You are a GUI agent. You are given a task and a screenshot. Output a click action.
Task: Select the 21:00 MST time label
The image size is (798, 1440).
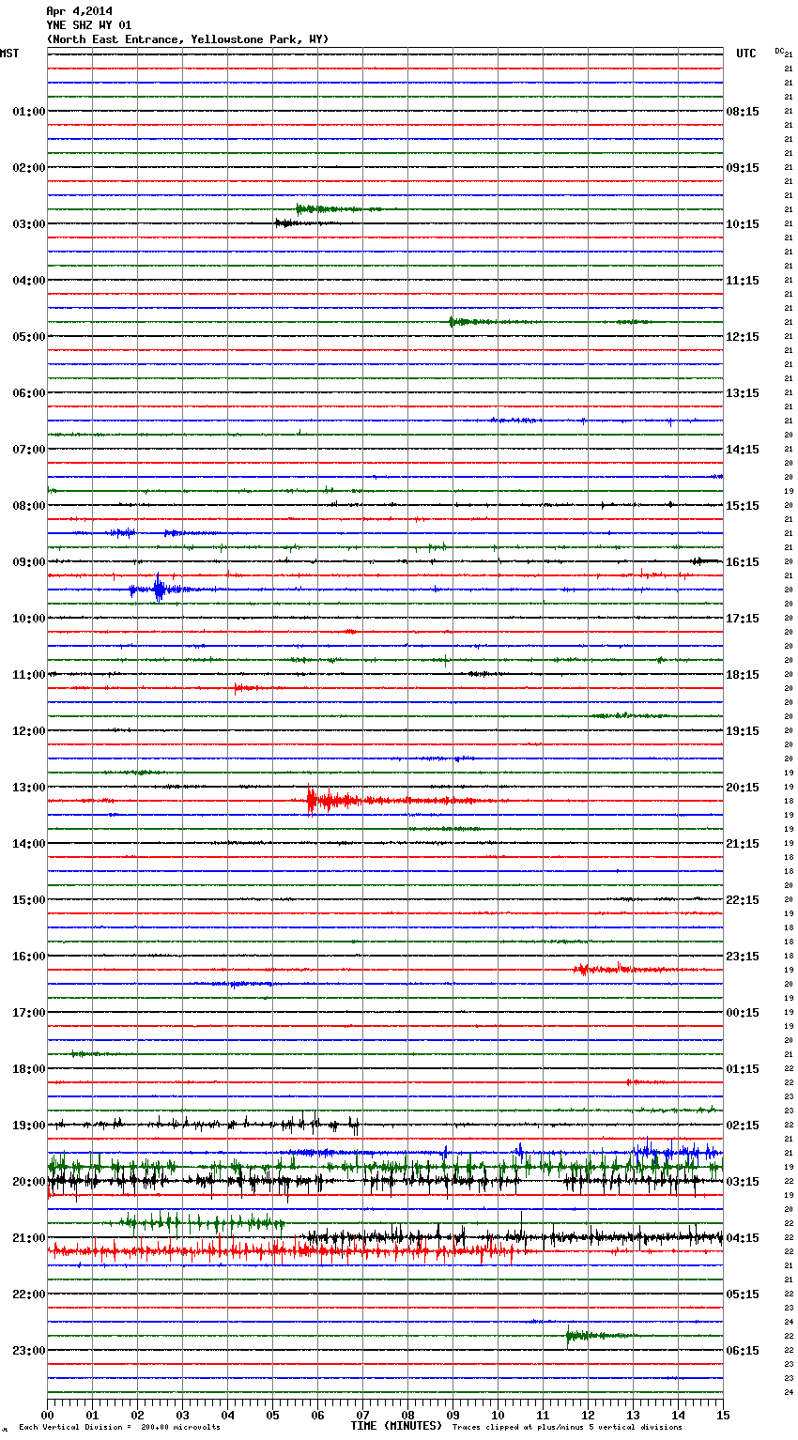[28, 1238]
